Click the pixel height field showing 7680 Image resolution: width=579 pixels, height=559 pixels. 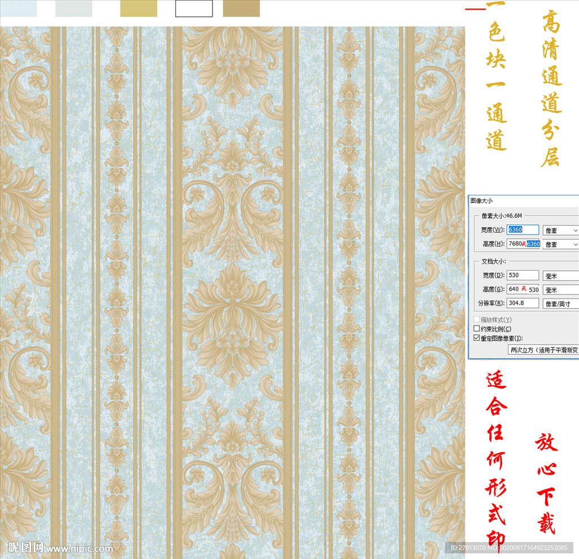pos(523,244)
